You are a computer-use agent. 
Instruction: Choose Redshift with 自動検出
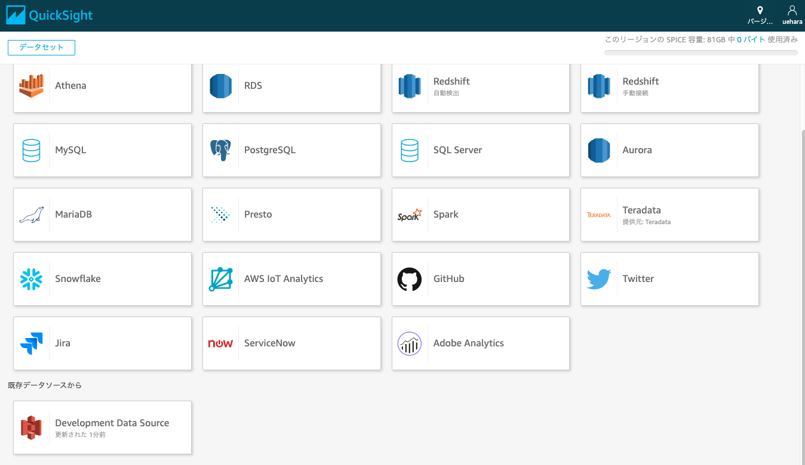480,86
